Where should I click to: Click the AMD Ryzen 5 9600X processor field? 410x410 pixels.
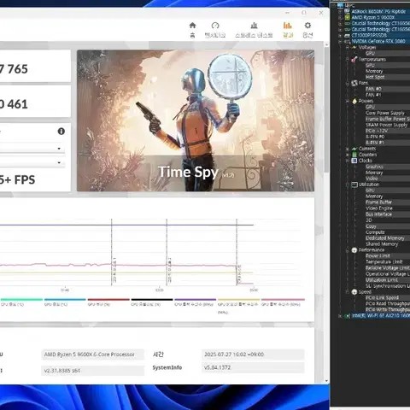[x=93, y=354]
